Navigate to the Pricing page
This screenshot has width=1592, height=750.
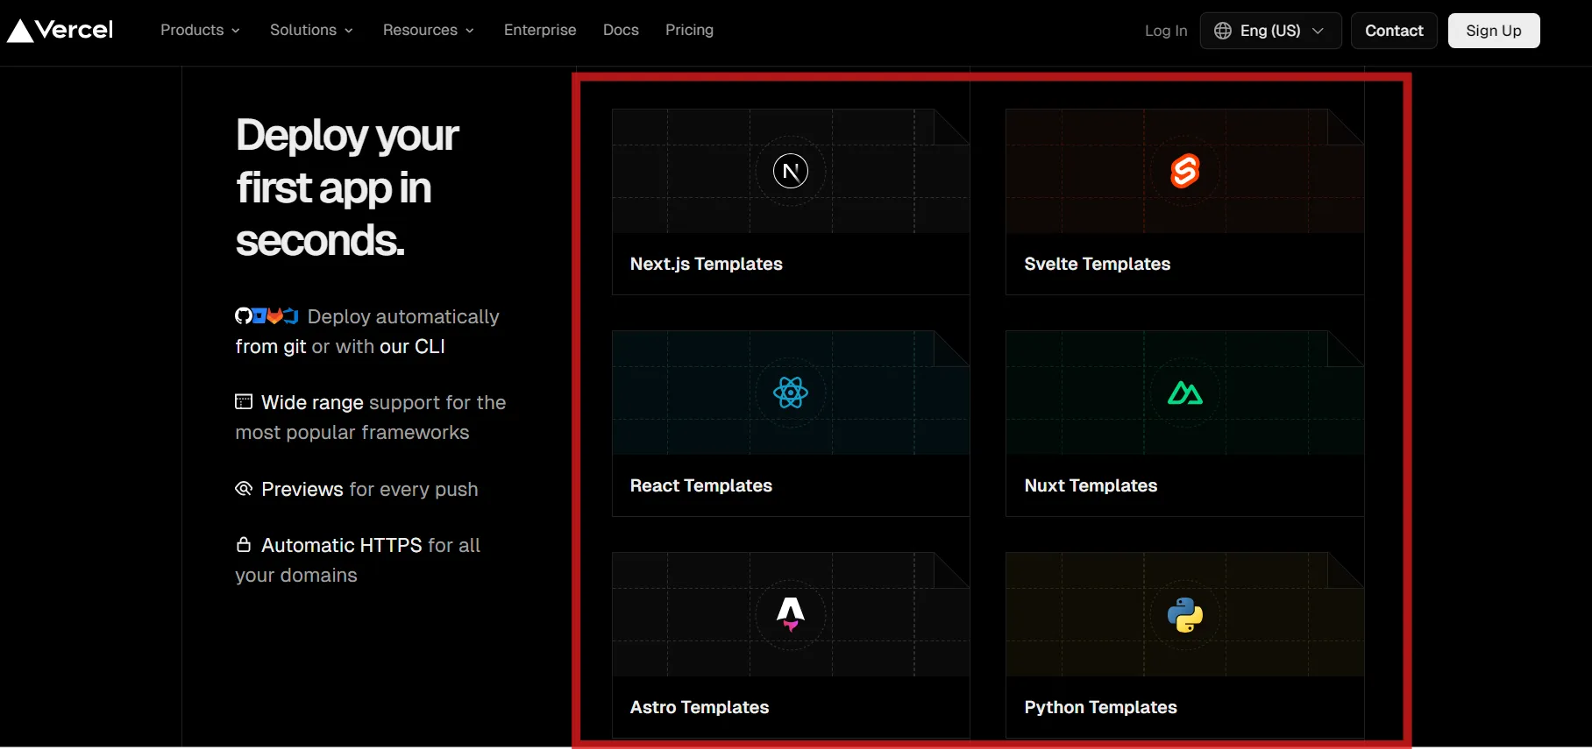(689, 30)
